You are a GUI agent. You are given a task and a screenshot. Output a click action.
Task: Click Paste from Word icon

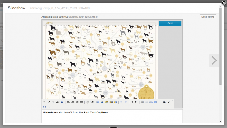pos(116,102)
